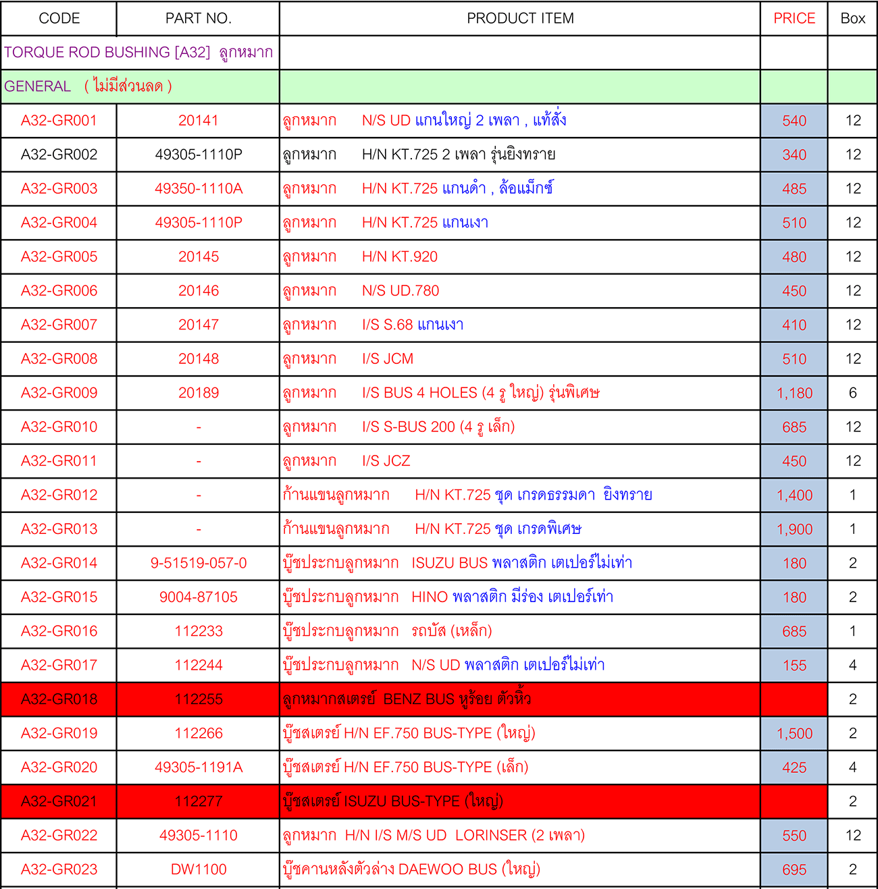Click the Box column header

[852, 18]
